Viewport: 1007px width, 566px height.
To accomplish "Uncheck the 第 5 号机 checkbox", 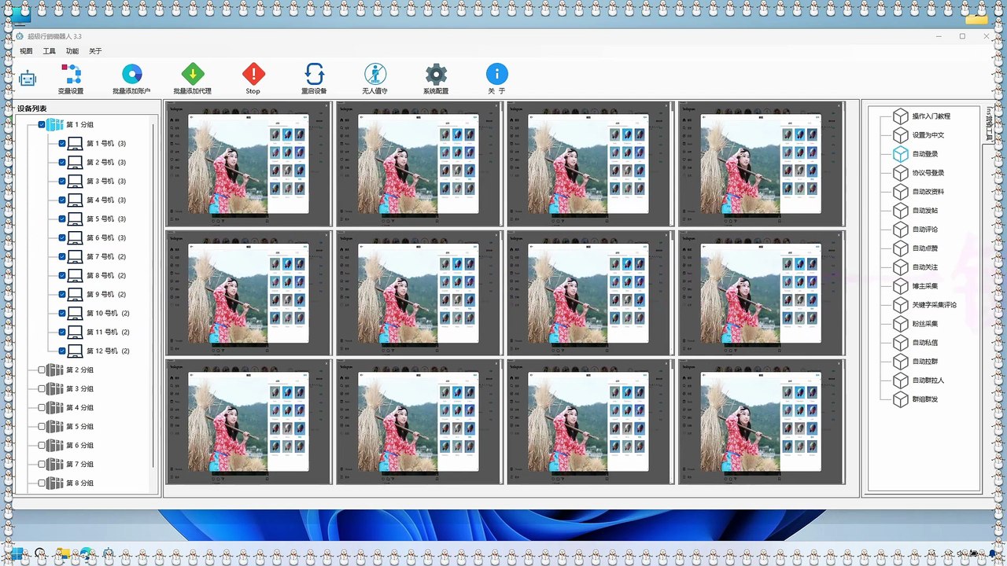I will 62,219.
